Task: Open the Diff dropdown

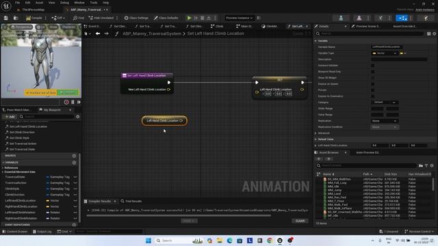Action: tap(58, 18)
